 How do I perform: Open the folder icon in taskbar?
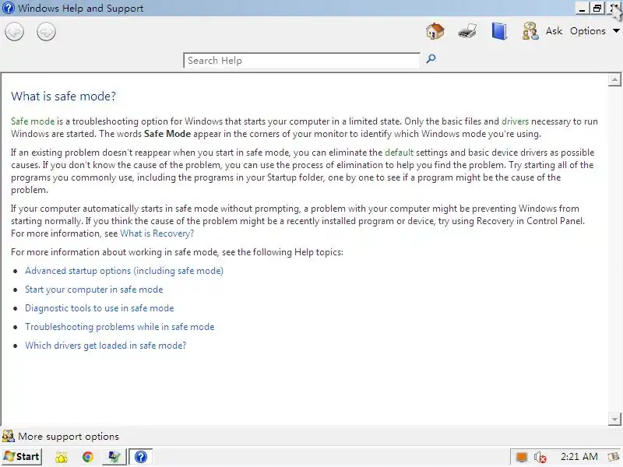coord(62,458)
